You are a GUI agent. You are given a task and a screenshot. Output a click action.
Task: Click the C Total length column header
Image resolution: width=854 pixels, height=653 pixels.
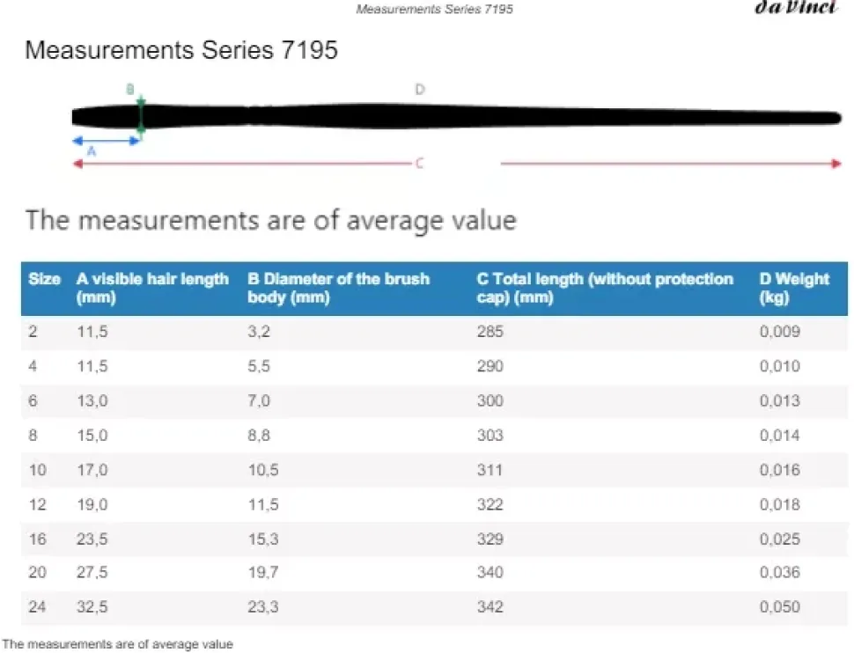605,288
